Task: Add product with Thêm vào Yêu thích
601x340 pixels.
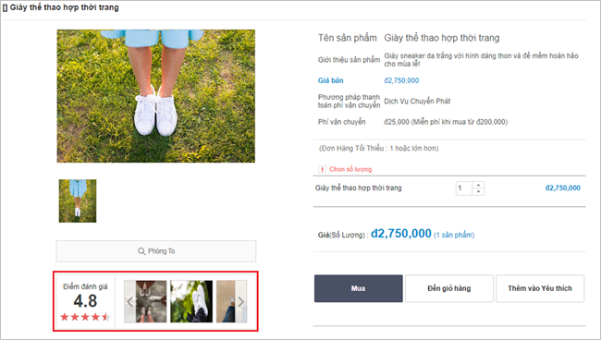Action: coord(540,288)
